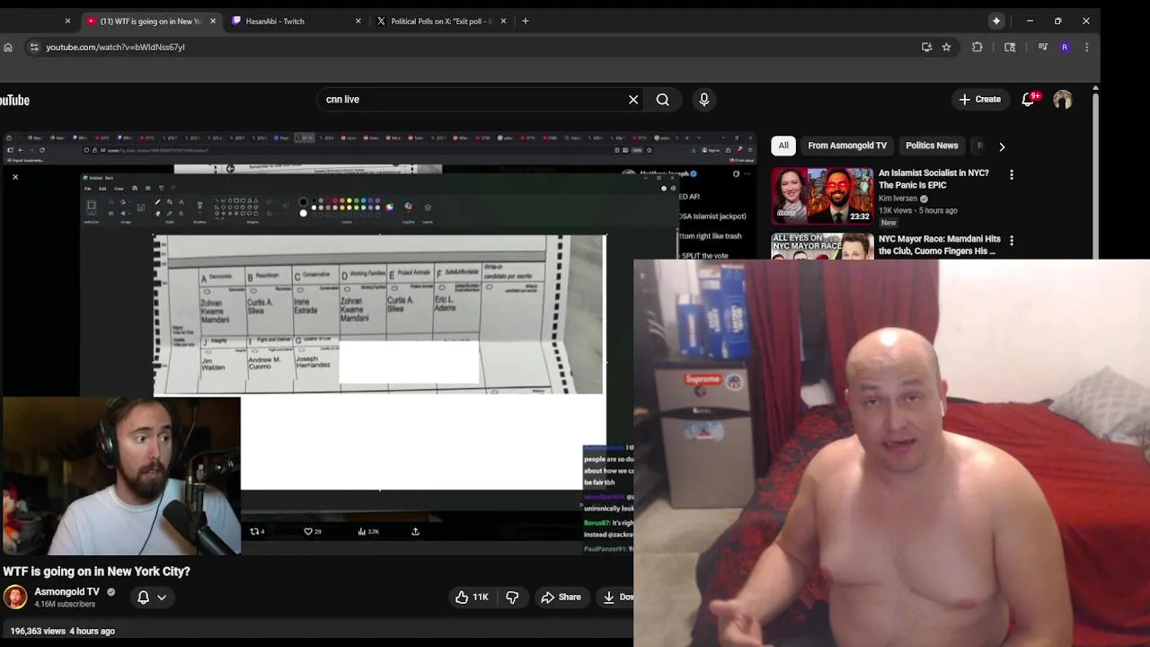This screenshot has height=647, width=1150.
Task: Switch to the Political Polls on X tab
Action: point(440,21)
